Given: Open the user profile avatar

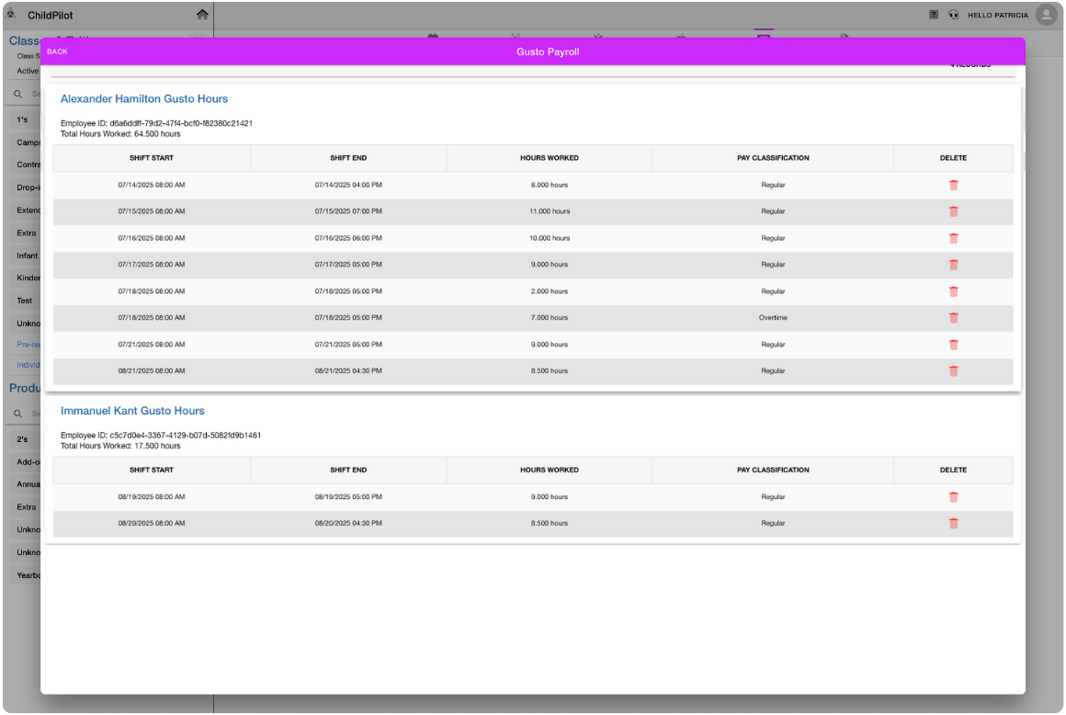Looking at the screenshot, I should point(1047,15).
